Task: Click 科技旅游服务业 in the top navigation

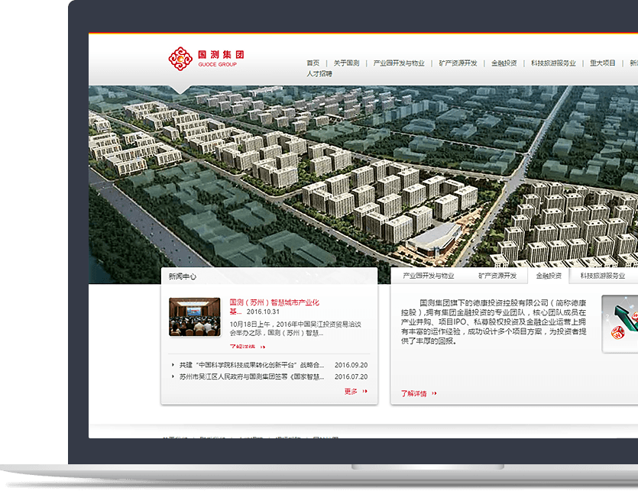Action: [x=553, y=63]
